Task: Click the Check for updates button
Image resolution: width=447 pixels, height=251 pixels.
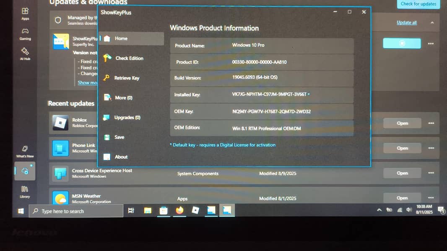Action: pyautogui.click(x=418, y=4)
